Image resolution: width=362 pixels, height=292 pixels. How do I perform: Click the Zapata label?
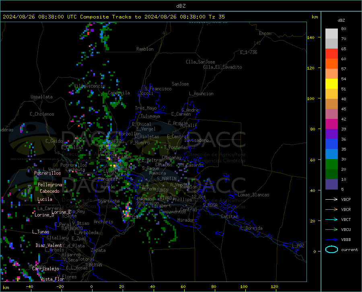pos(99,250)
